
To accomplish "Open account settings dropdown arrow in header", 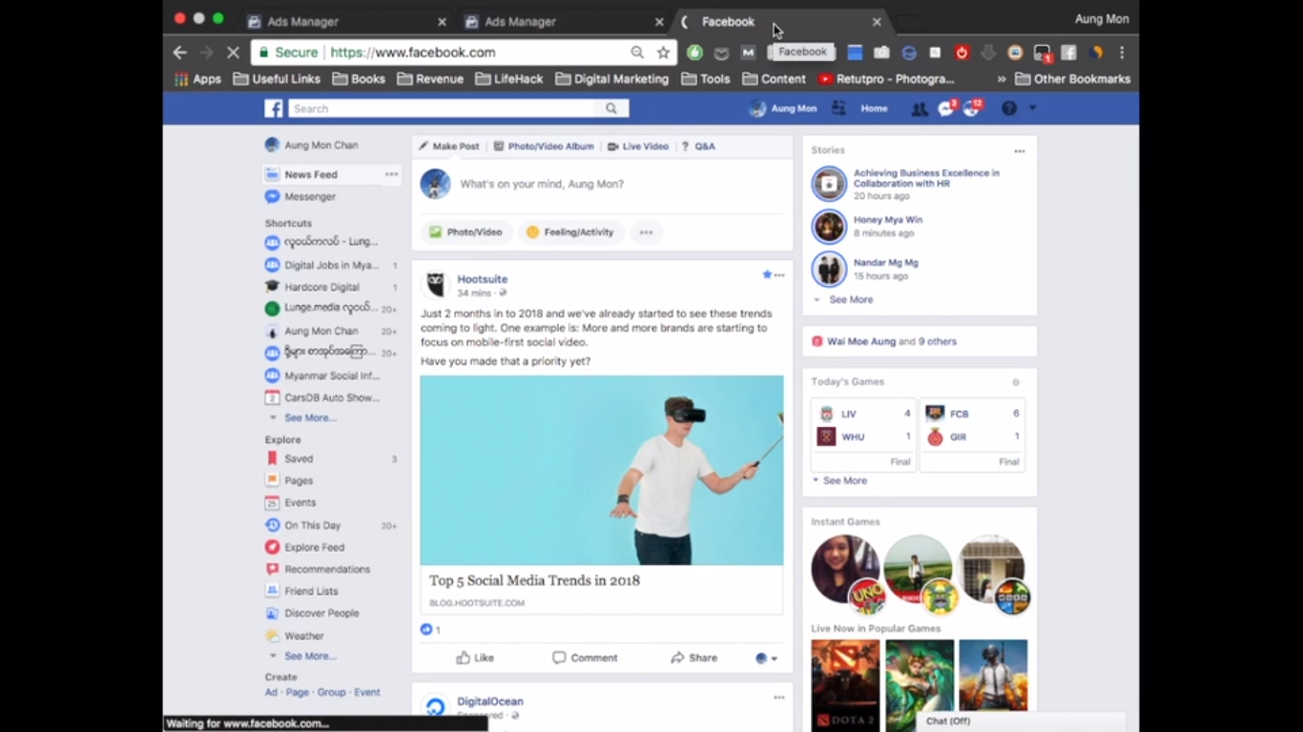I will pyautogui.click(x=1032, y=109).
